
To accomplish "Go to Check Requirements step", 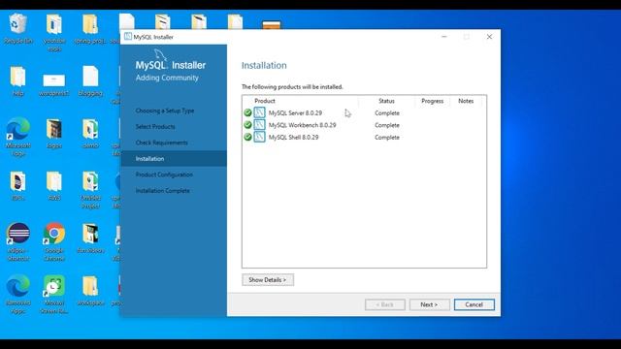I will tap(162, 143).
